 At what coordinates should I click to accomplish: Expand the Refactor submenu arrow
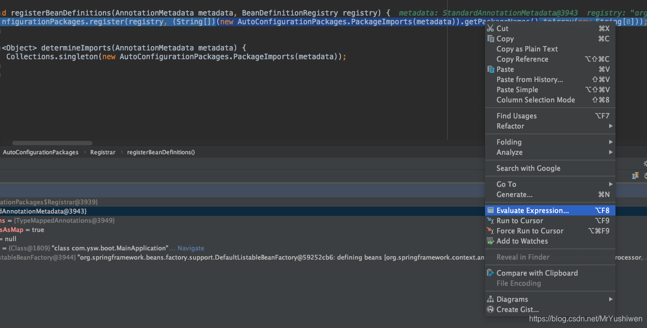tap(611, 126)
